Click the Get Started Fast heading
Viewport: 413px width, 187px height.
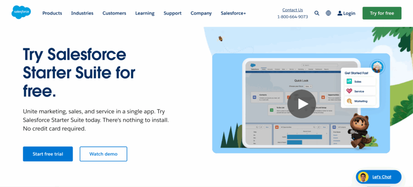click(357, 73)
